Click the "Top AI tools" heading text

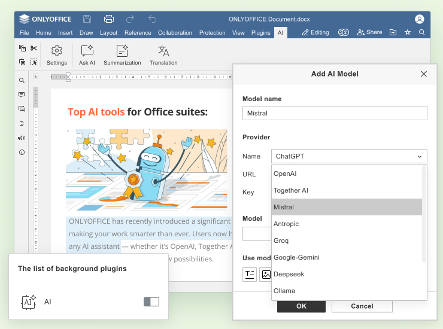[x=96, y=112]
